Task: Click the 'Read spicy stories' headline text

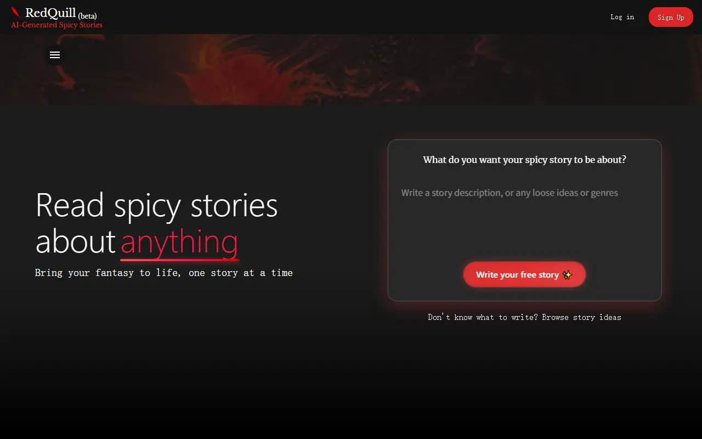Action: (156, 206)
